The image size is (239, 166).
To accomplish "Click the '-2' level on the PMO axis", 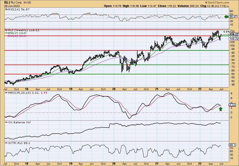I will click(231, 117).
